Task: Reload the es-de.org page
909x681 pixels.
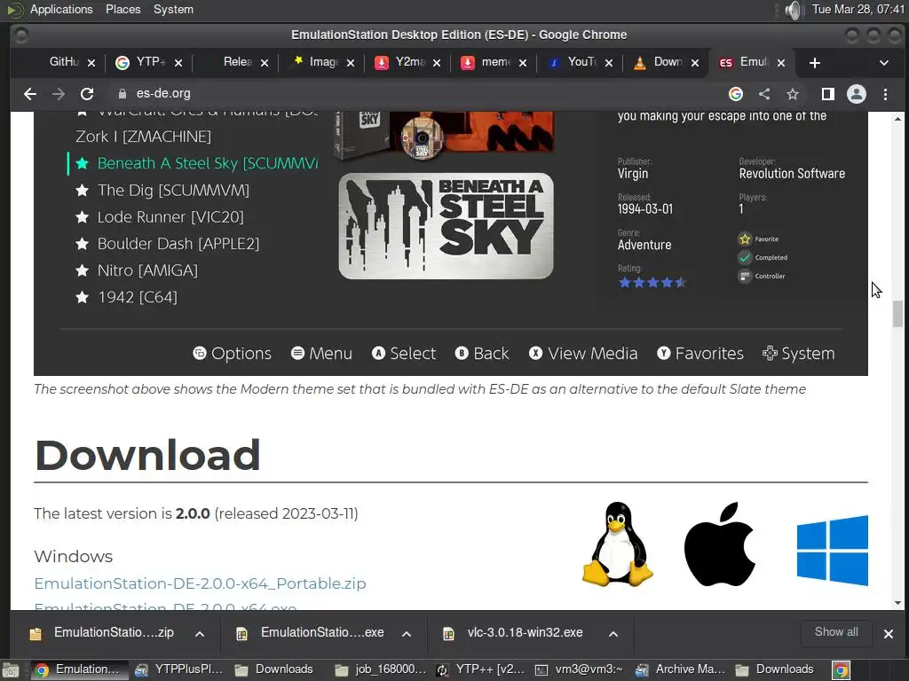Action: pyautogui.click(x=87, y=94)
